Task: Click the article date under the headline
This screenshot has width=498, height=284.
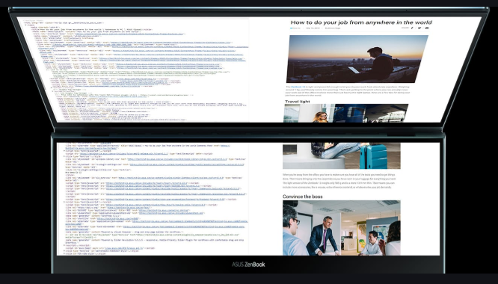Action: (313, 28)
